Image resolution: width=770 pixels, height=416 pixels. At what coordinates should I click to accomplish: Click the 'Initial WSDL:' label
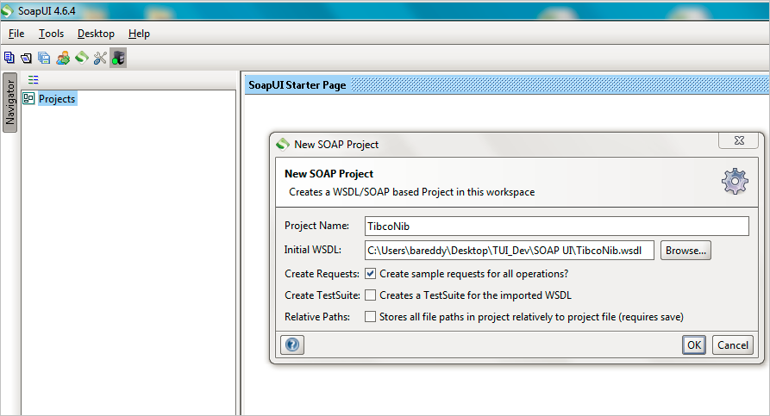[312, 250]
